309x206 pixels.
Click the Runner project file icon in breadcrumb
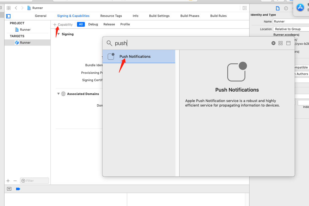29,8
